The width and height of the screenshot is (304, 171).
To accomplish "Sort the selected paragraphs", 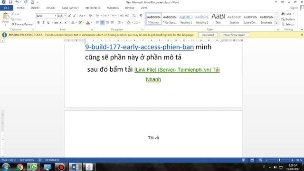I will pyautogui.click(x=134, y=16).
